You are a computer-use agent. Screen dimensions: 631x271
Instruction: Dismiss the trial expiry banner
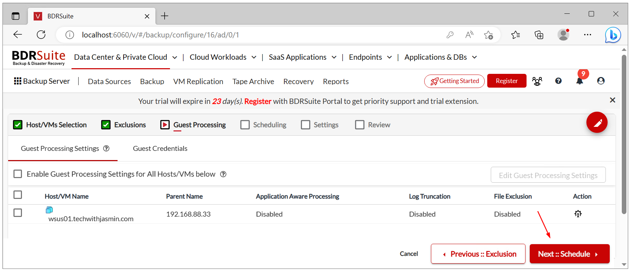click(613, 100)
